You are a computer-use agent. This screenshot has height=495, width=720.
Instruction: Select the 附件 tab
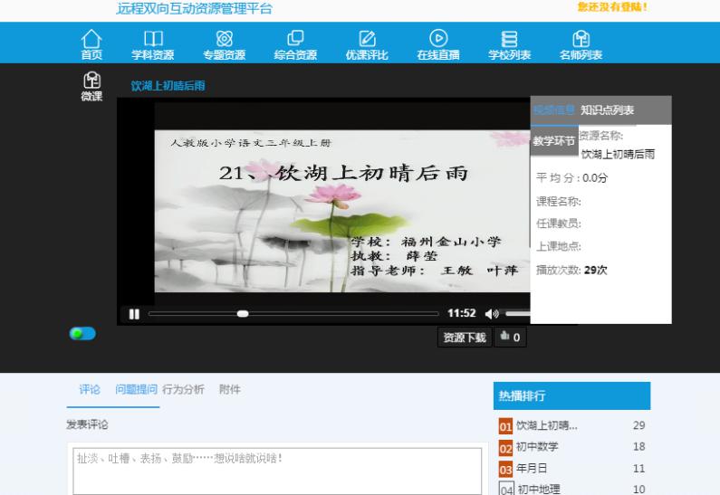tap(230, 389)
